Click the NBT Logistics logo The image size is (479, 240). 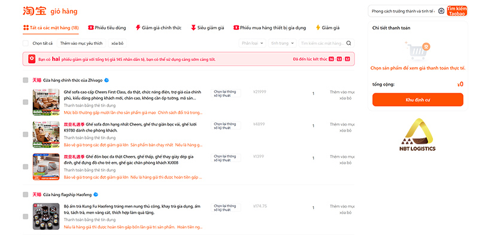pos(417,135)
